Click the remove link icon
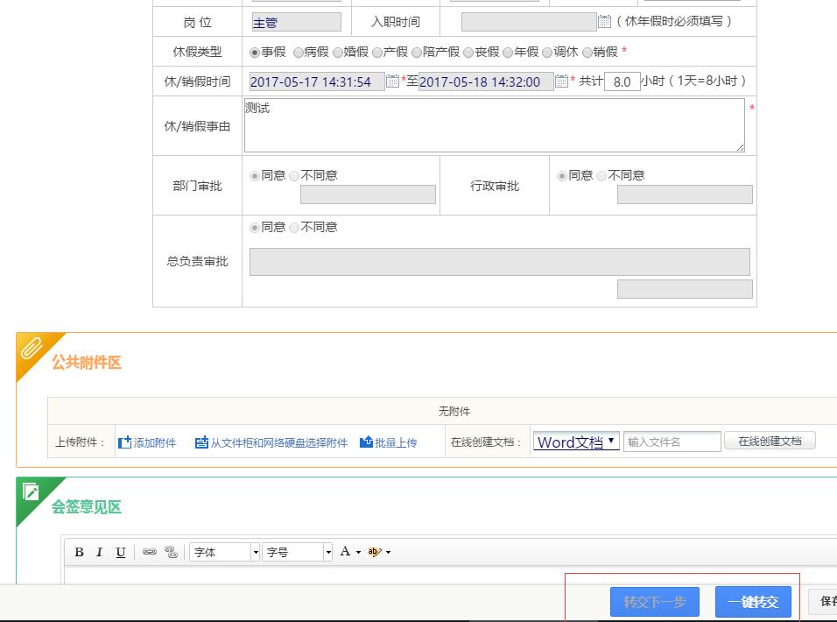837x622 pixels. pos(171,552)
